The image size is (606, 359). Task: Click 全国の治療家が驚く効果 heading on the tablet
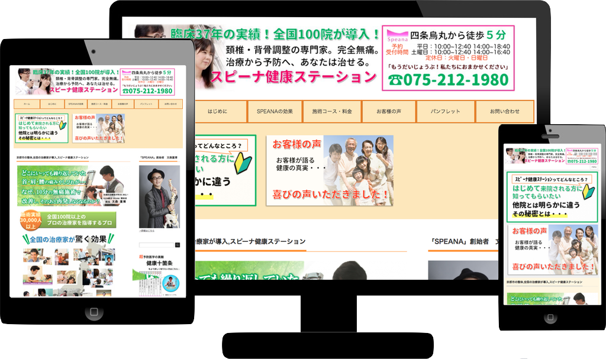(x=68, y=239)
